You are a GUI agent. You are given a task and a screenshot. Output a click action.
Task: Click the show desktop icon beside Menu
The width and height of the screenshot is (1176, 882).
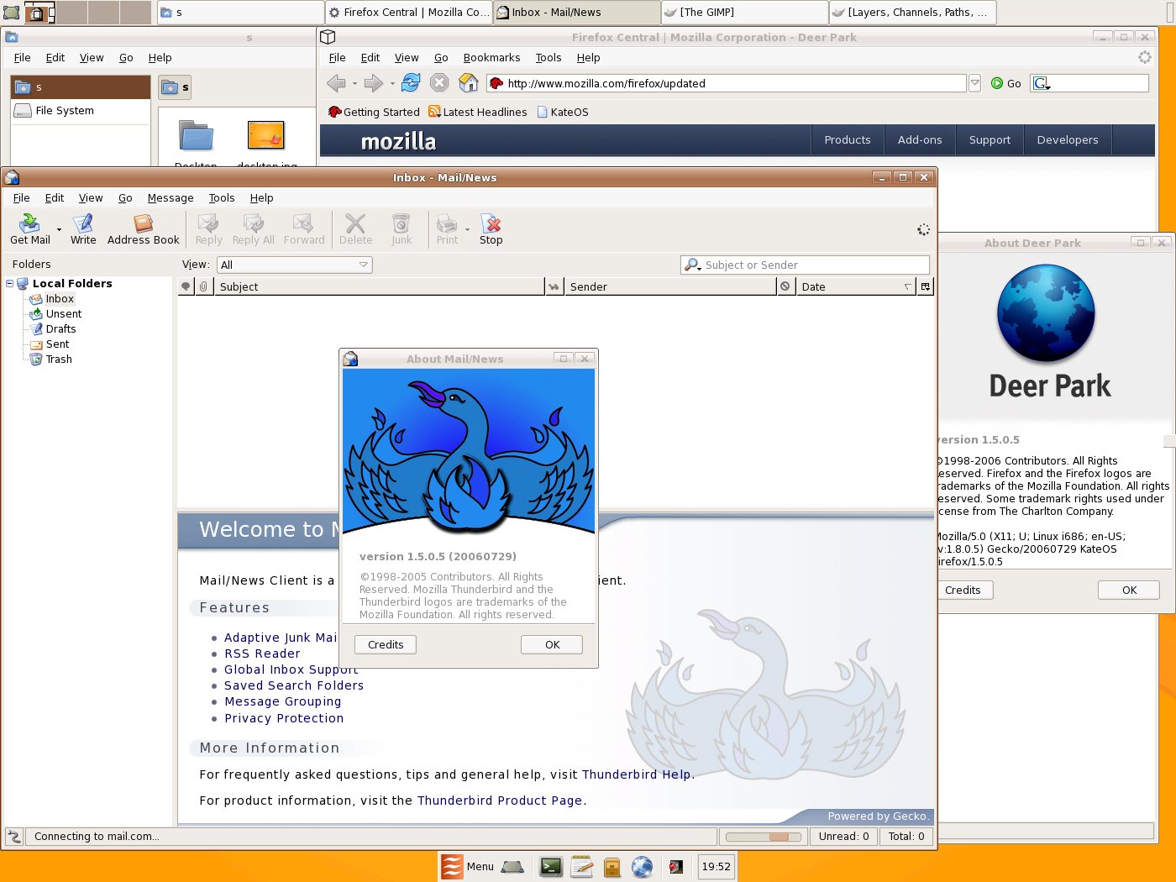coord(512,867)
